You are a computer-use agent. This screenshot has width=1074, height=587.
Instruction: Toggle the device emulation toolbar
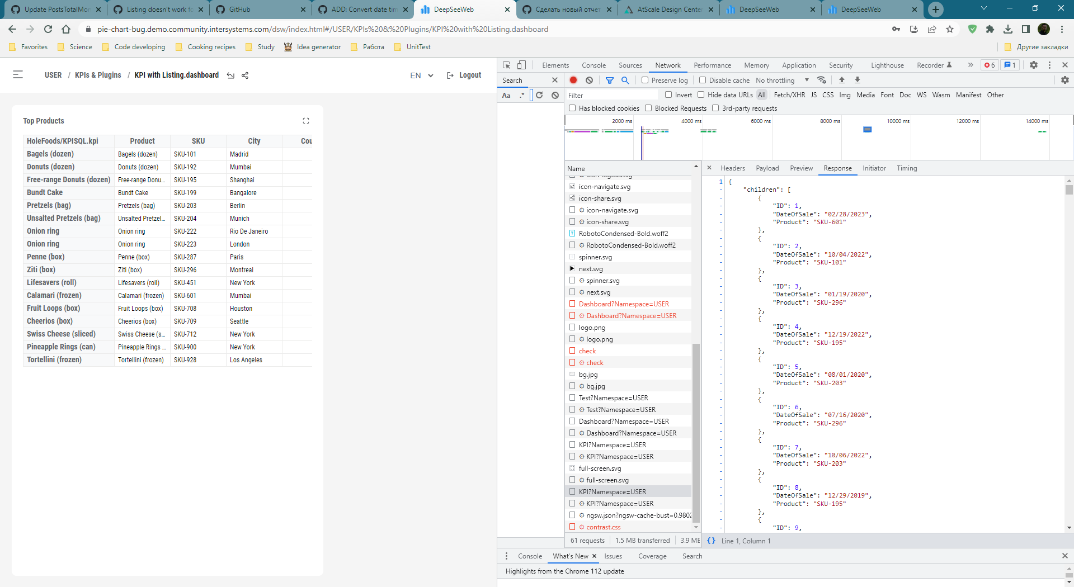click(521, 65)
